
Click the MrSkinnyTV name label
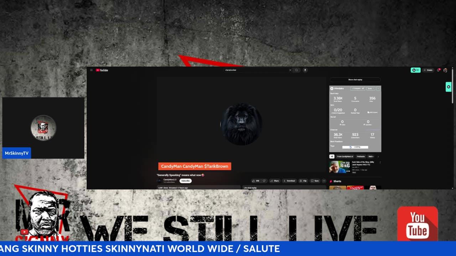[16, 153]
